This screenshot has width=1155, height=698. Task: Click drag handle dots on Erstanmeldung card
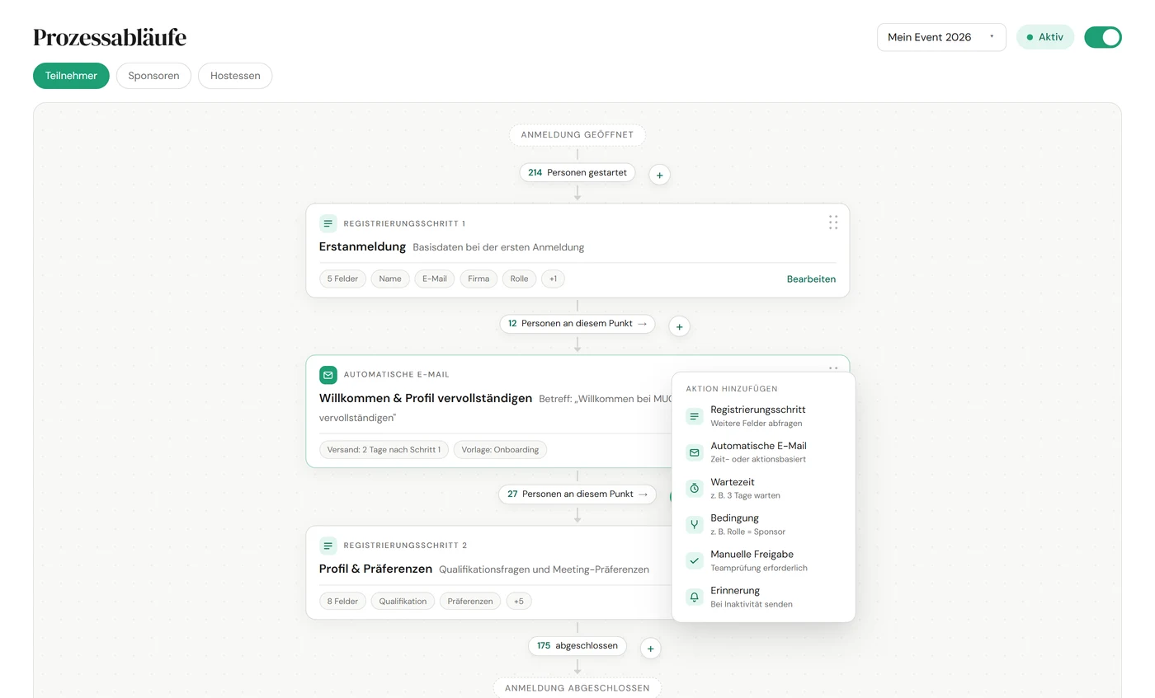point(833,223)
